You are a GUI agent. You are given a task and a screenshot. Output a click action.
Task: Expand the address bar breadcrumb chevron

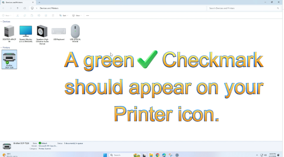point(37,8)
